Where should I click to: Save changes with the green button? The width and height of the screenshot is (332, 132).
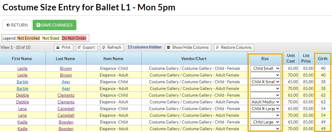54,25
